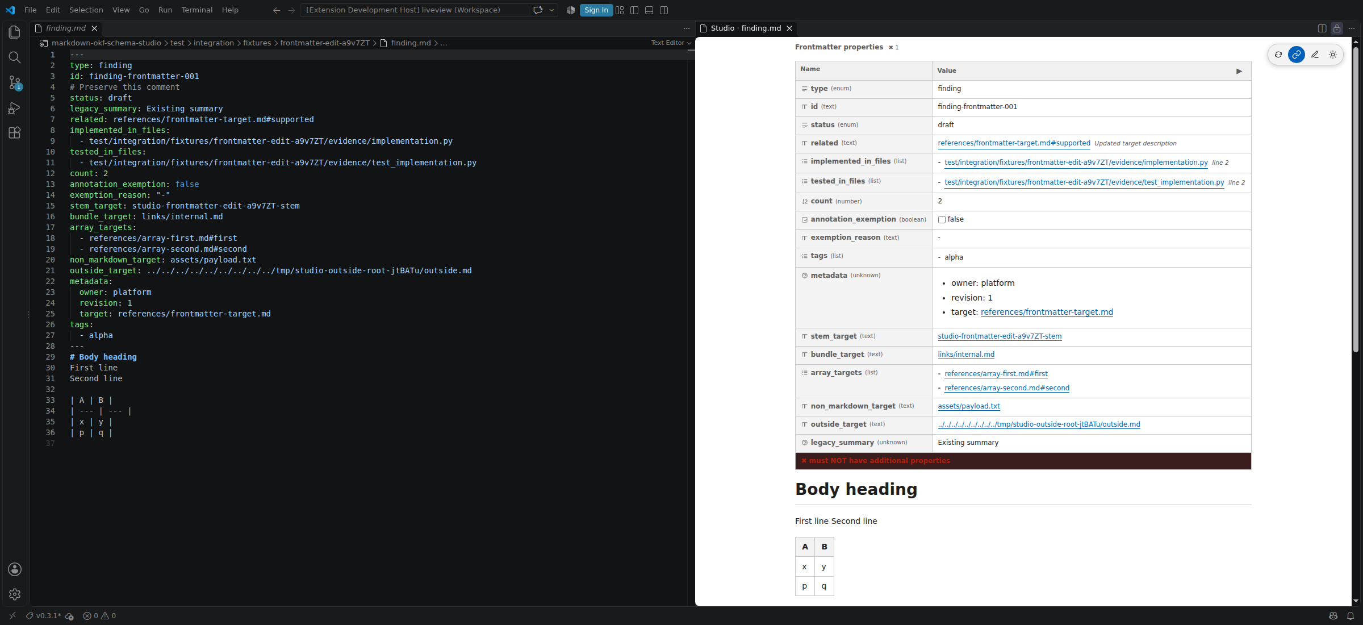Expand the frontmatter-edit-a9v7ZT breadcrumb
The width and height of the screenshot is (1363, 625).
[324, 43]
